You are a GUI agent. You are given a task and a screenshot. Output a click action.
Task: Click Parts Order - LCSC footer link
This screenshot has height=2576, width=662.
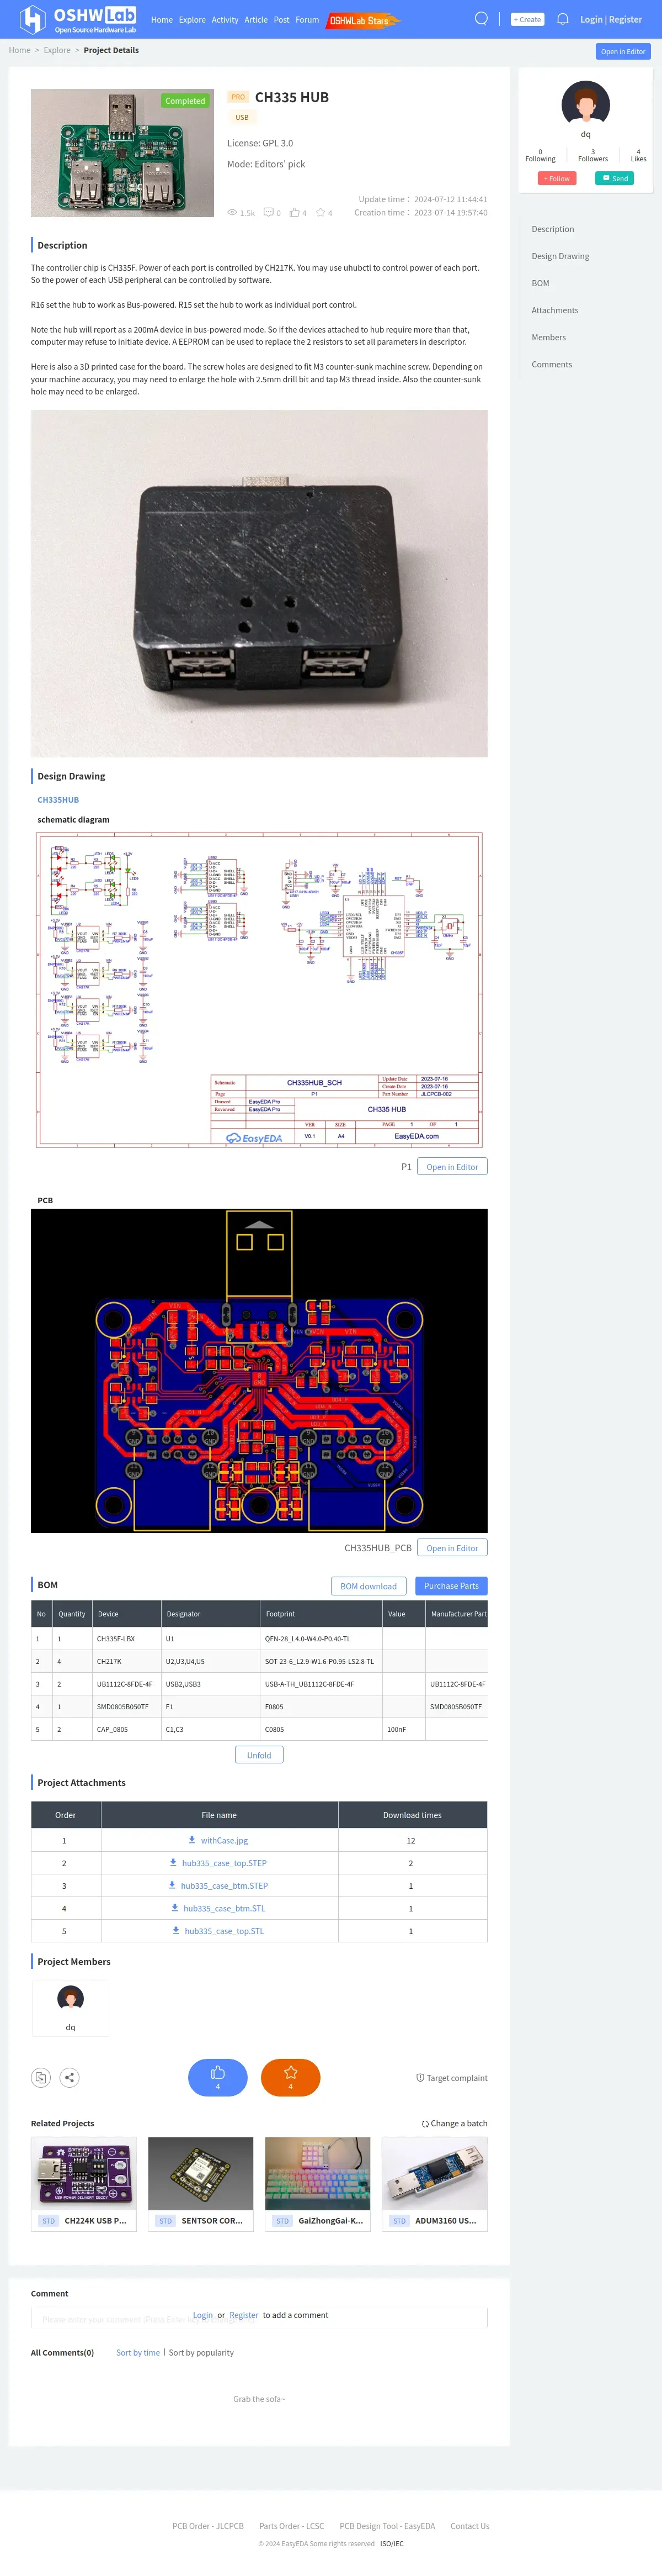coord(292,2525)
